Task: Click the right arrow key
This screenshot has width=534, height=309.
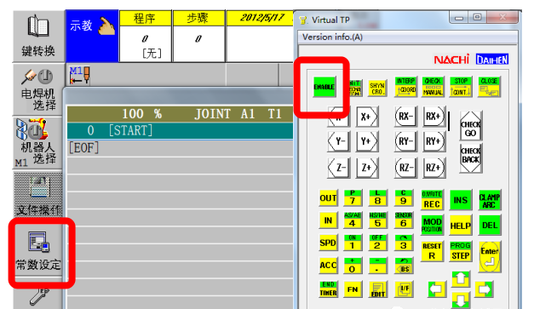Action: click(484, 289)
